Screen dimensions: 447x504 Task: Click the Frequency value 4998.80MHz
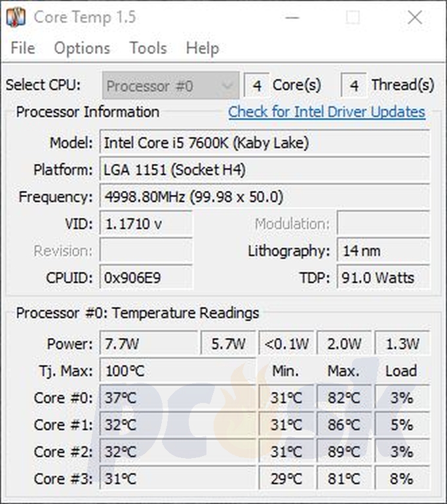[265, 197]
